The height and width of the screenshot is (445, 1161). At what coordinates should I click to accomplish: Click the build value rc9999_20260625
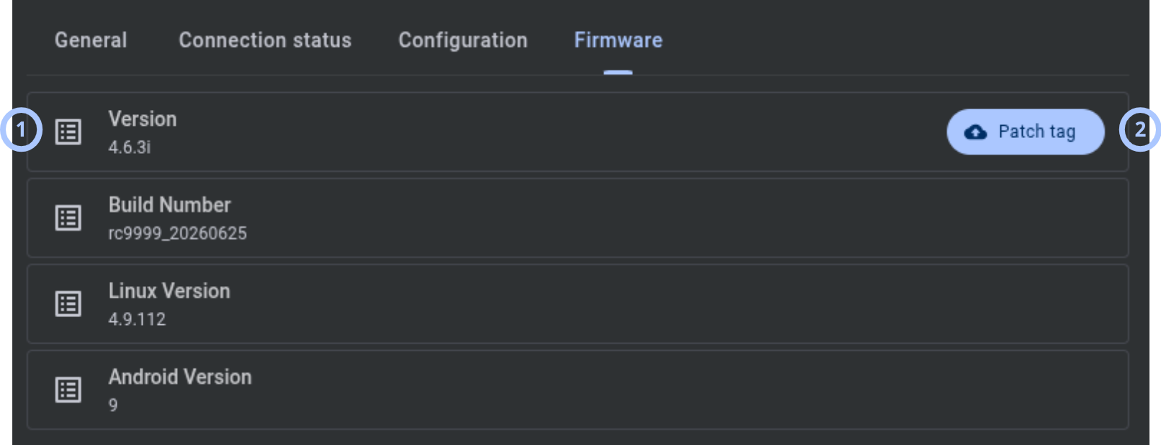tap(177, 234)
